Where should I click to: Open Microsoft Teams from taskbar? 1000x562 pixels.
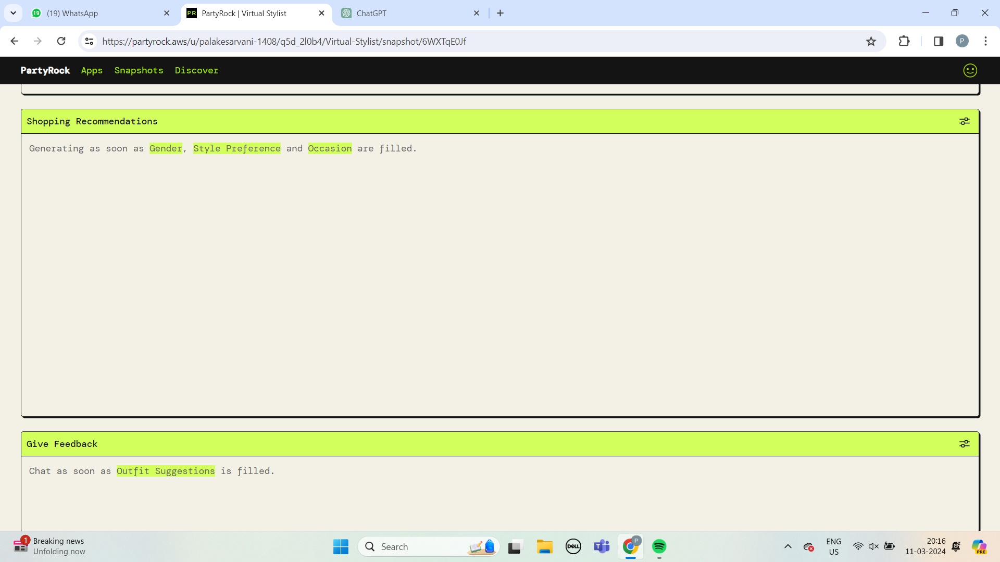602,546
